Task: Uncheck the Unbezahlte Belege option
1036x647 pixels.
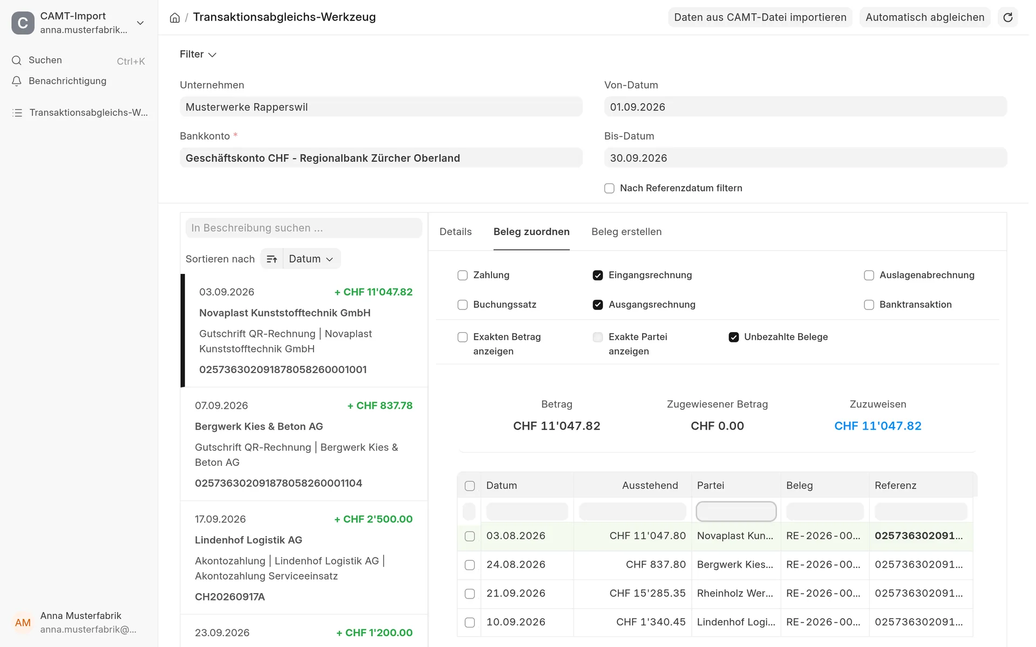Action: point(733,337)
